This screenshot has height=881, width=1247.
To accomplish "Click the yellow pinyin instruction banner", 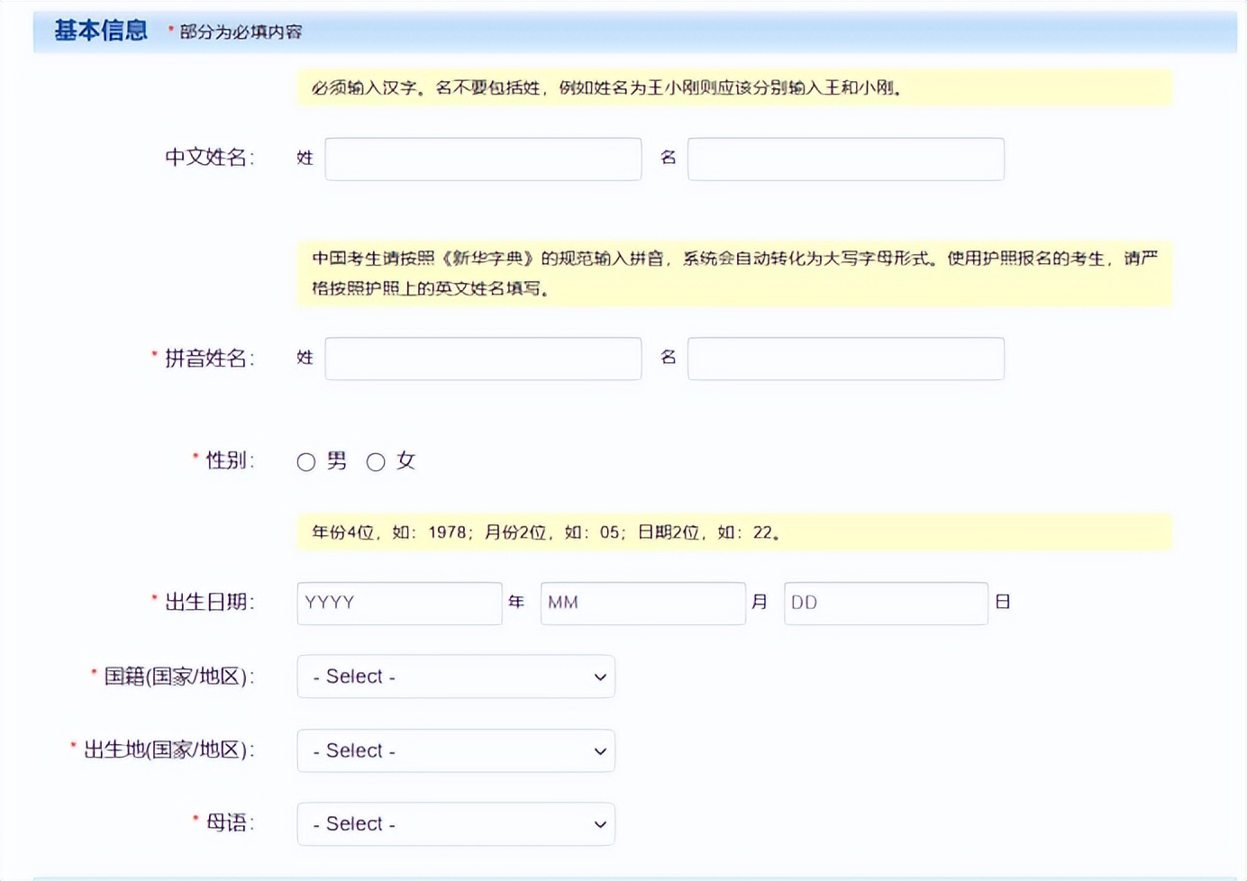I will [730, 274].
